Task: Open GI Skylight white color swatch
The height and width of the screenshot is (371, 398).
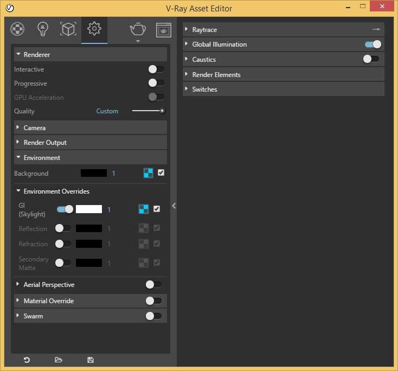Action: [x=89, y=209]
